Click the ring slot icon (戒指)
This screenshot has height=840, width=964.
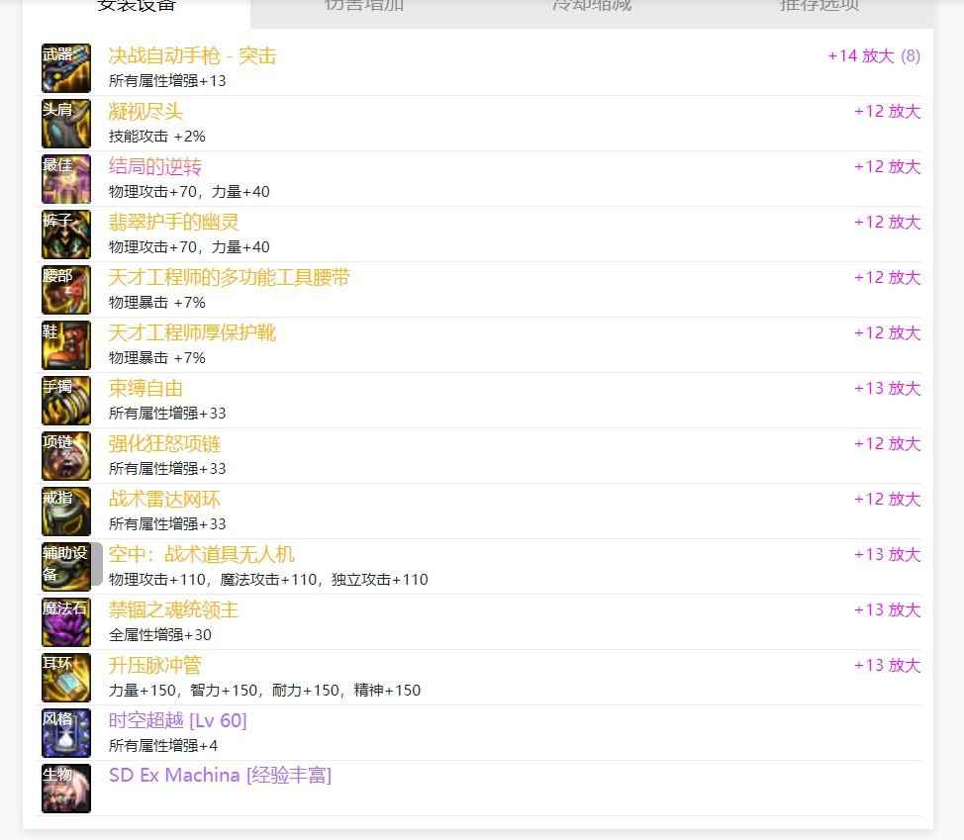pyautogui.click(x=66, y=512)
